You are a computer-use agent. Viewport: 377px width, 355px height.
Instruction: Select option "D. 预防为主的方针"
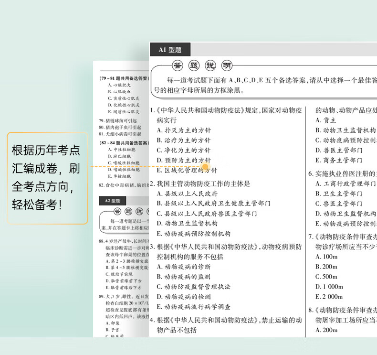(x=184, y=160)
